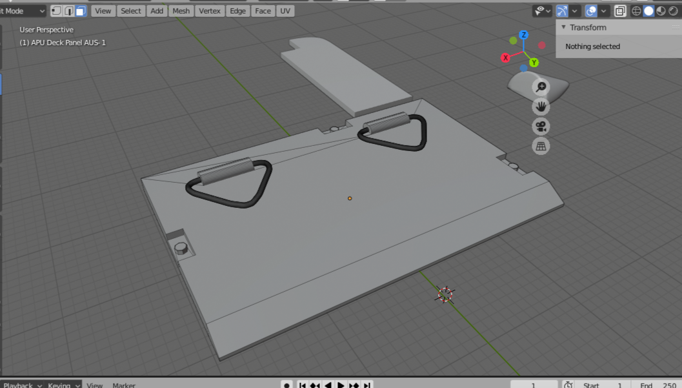Switch to rendered shading
This screenshot has height=388, width=682.
[674, 11]
